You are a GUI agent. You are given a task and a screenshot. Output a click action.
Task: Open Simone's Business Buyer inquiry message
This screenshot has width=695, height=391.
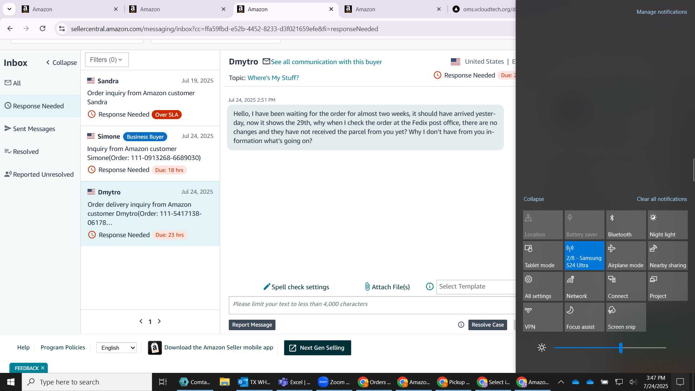click(150, 154)
